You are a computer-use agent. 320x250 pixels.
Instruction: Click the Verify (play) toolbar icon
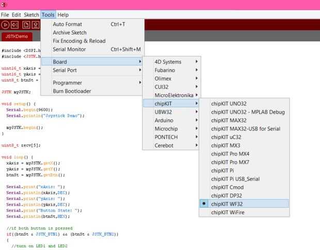point(5,25)
